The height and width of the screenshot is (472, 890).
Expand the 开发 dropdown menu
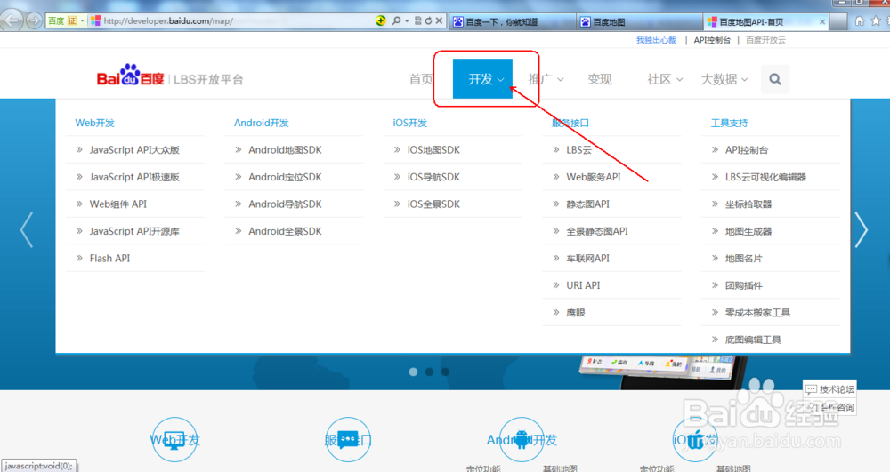click(482, 79)
